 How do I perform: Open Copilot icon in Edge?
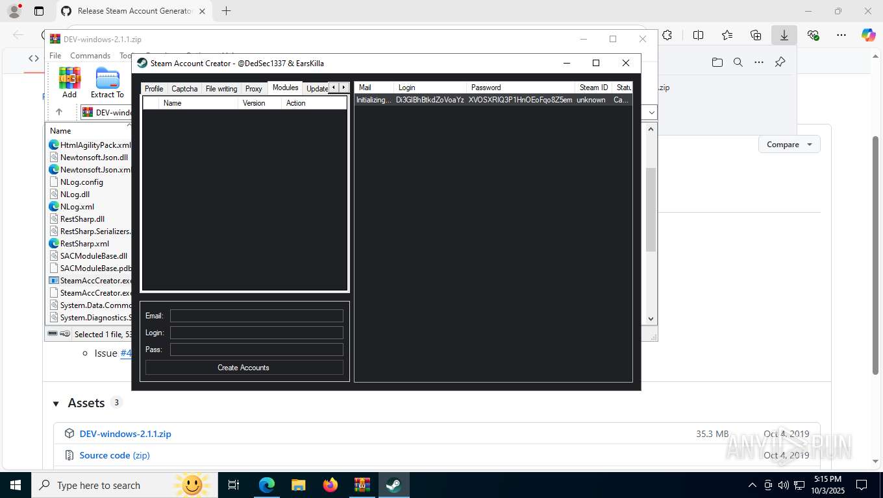click(869, 36)
